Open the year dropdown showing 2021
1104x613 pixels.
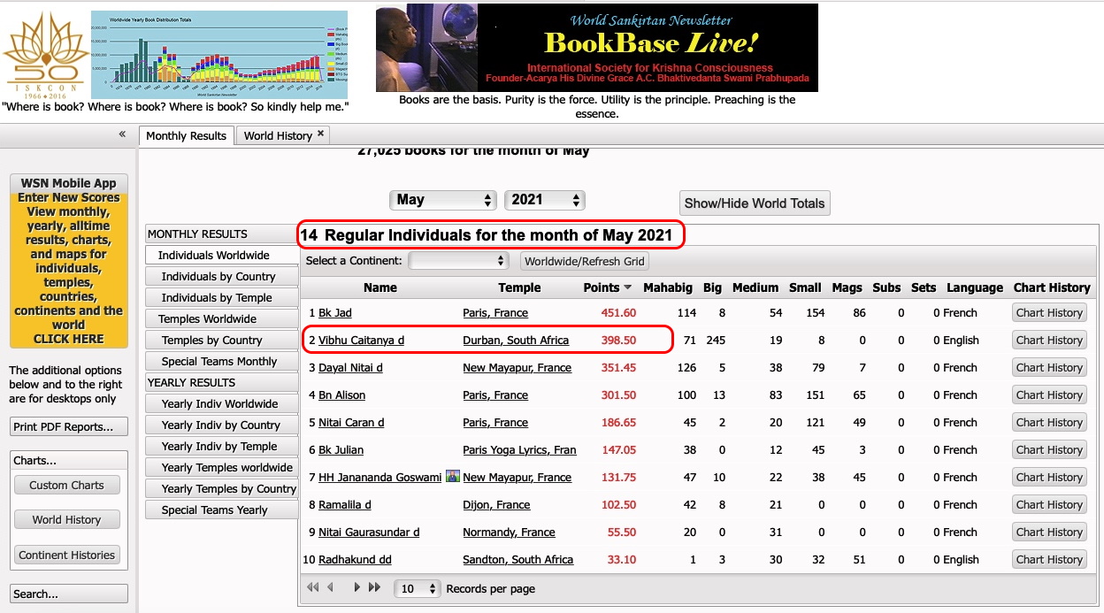click(544, 200)
